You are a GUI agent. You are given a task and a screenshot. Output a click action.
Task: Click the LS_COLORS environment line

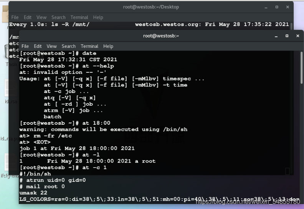point(159,199)
